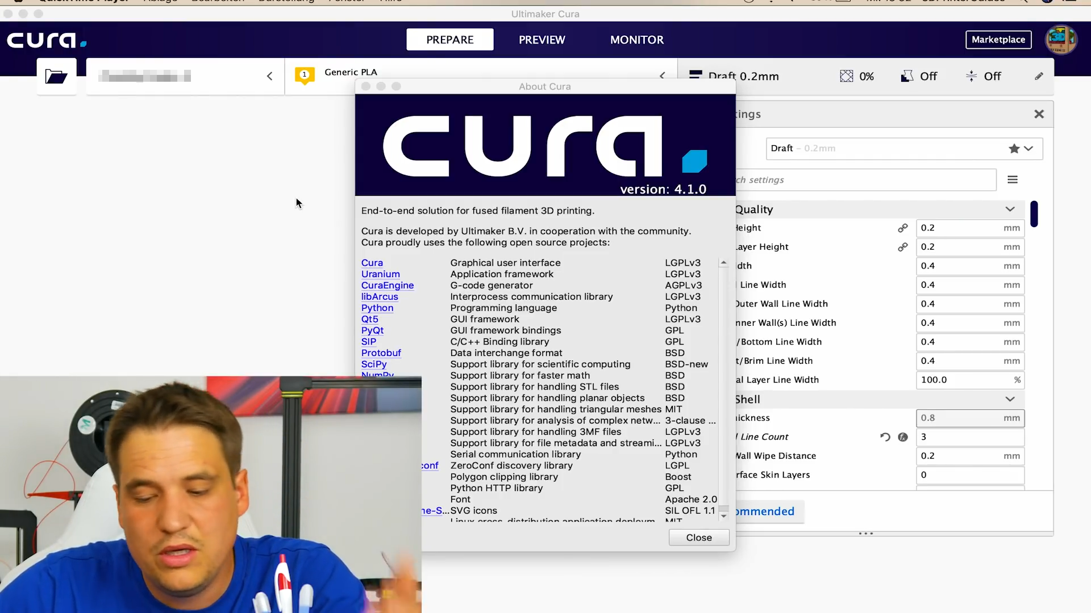Open the user account avatar
The height and width of the screenshot is (613, 1091).
1061,40
